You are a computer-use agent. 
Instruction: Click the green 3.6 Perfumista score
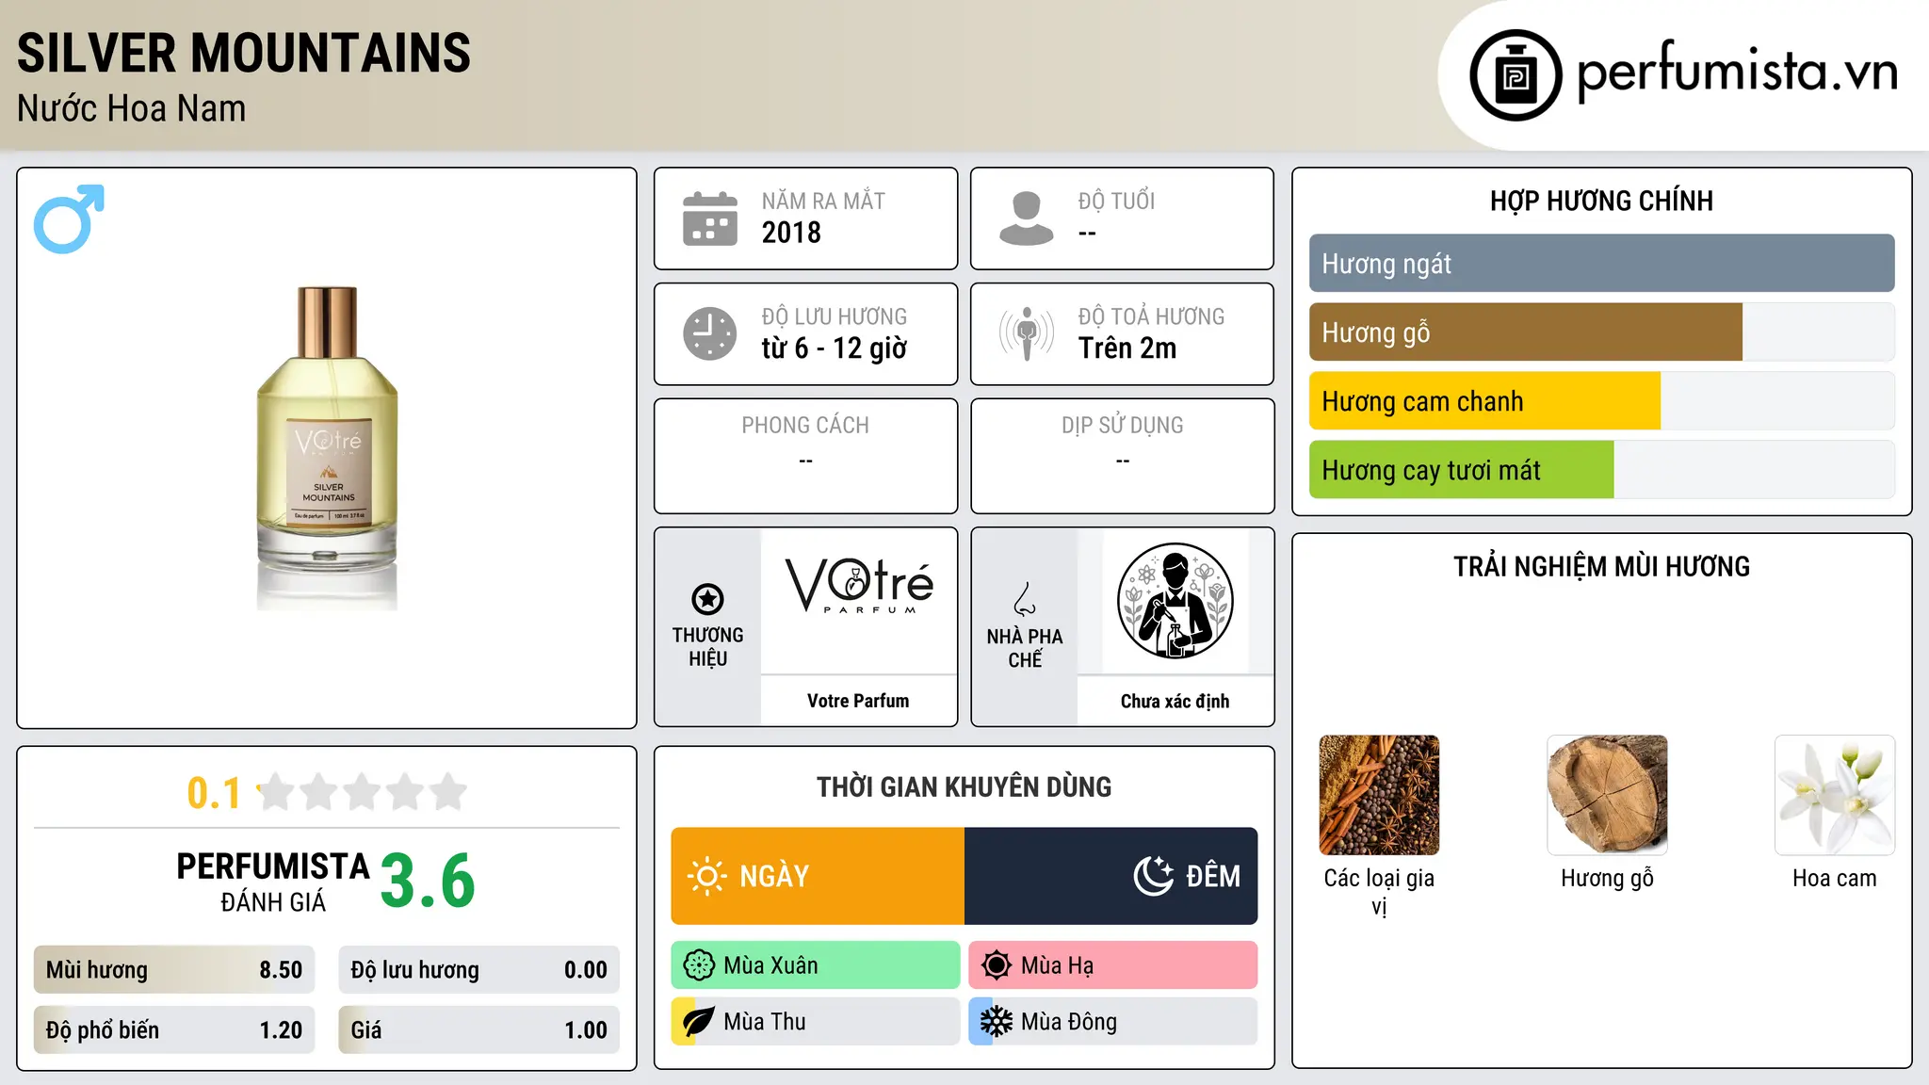(x=428, y=881)
